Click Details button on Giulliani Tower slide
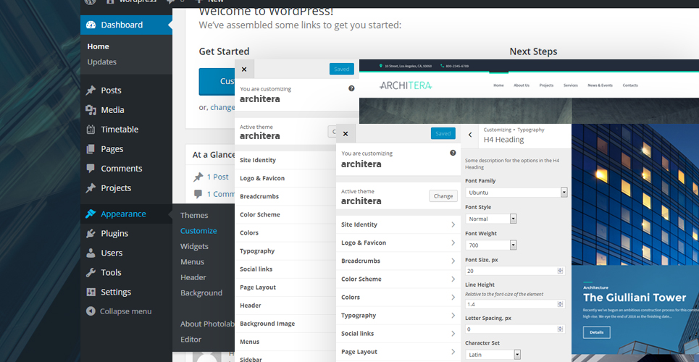Viewport: 699px width, 362px height. (596, 332)
